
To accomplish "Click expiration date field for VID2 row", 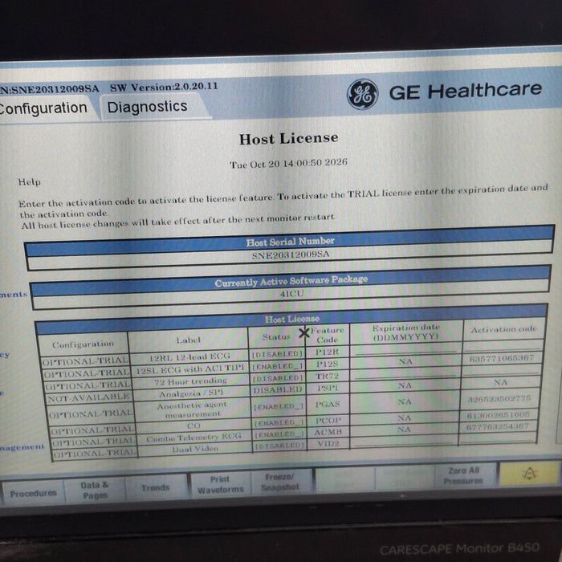I will (404, 442).
